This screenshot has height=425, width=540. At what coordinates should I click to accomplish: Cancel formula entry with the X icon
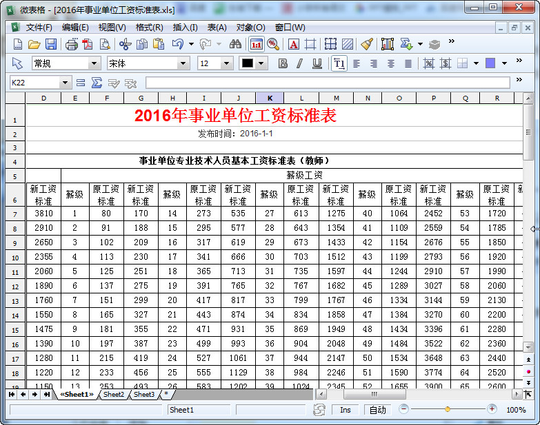pos(131,83)
